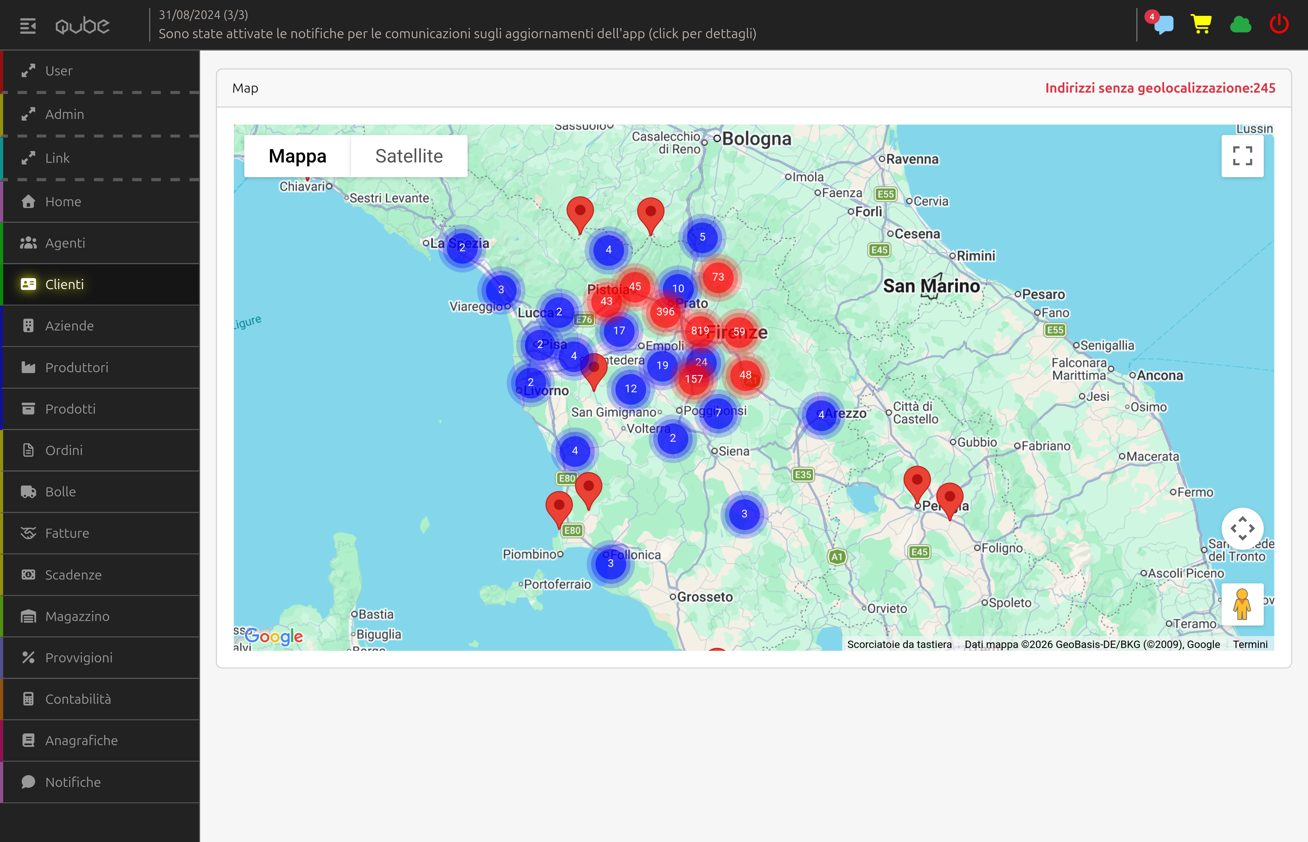Select the Aziende sidebar icon
1308x842 pixels.
click(70, 325)
